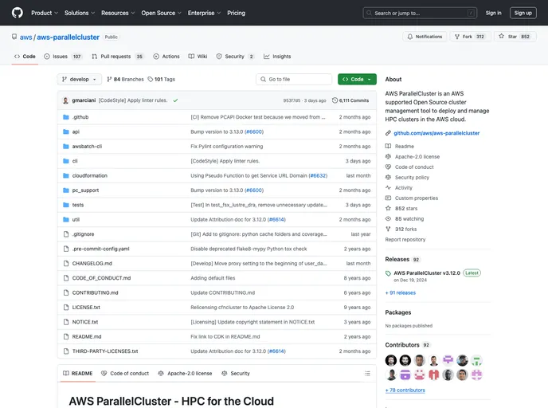Fork the repository with Fork button

(470, 37)
